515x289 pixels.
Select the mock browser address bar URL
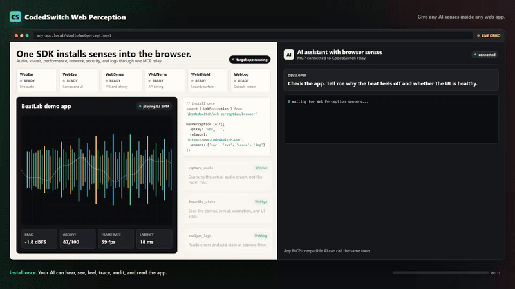point(74,35)
